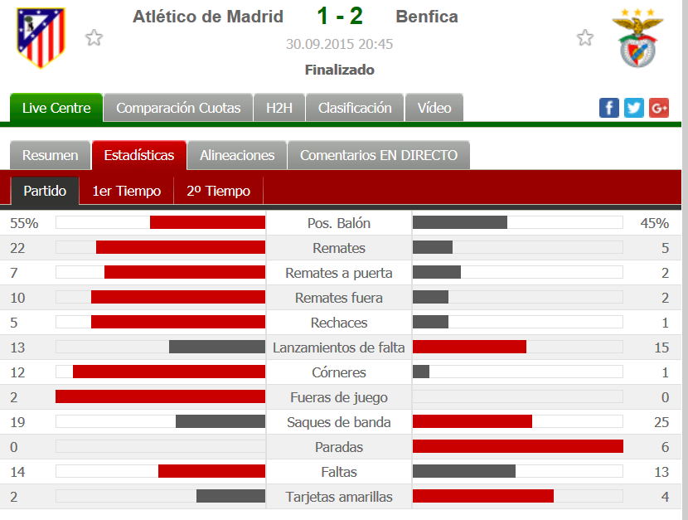The height and width of the screenshot is (520, 688).
Task: Open Comentarios EN DIRECTO tab
Action: 379,155
